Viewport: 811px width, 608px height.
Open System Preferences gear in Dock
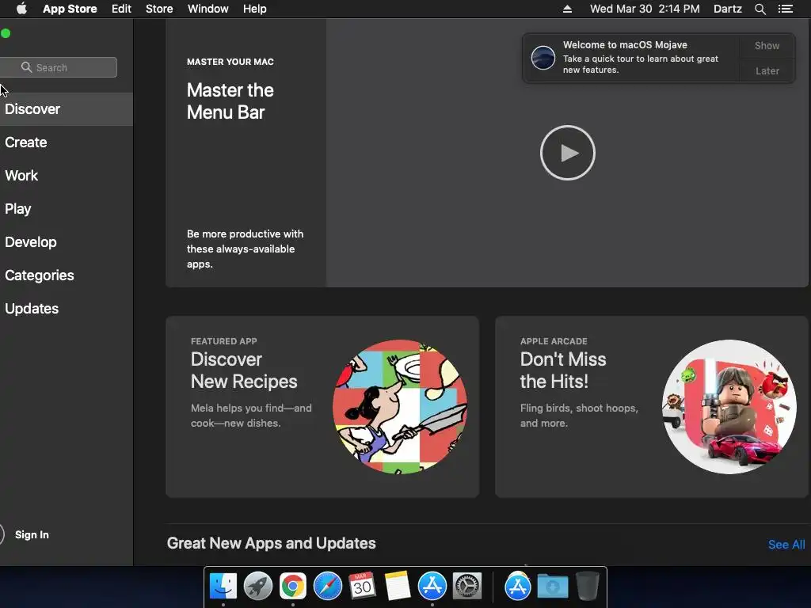[467, 586]
